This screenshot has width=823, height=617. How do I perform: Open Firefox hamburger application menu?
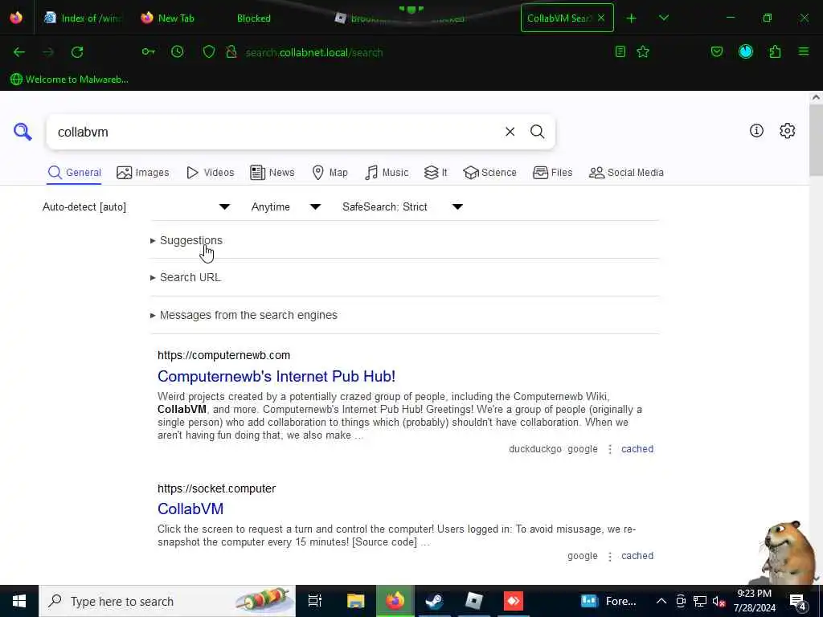[x=804, y=51]
